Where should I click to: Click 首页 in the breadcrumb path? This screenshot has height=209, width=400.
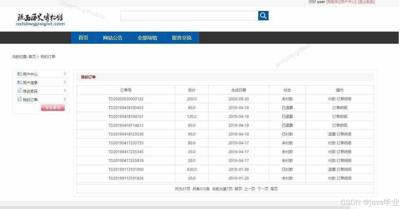coord(32,57)
